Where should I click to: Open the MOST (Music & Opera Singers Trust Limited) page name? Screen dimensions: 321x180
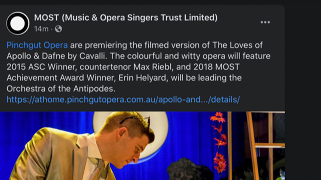126,18
